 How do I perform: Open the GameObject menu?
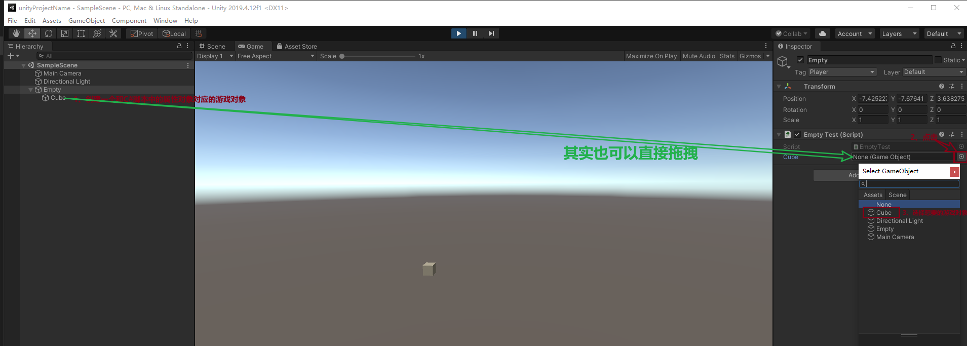87,21
